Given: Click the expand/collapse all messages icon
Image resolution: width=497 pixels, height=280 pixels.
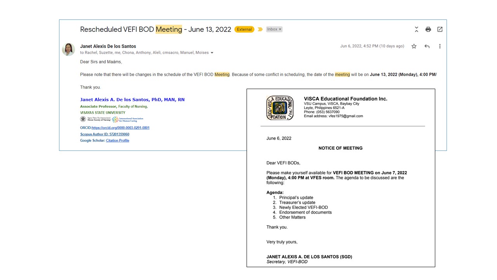Looking at the screenshot, I should [416, 29].
